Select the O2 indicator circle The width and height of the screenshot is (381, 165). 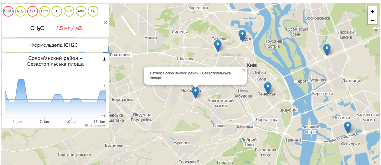tap(93, 11)
